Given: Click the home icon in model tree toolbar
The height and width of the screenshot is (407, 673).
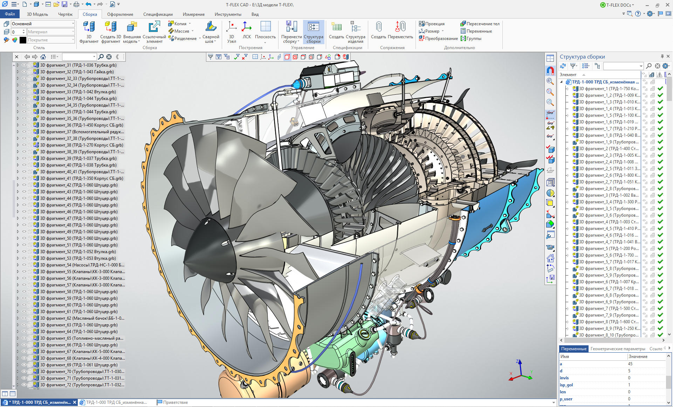Looking at the screenshot, I should (x=43, y=57).
